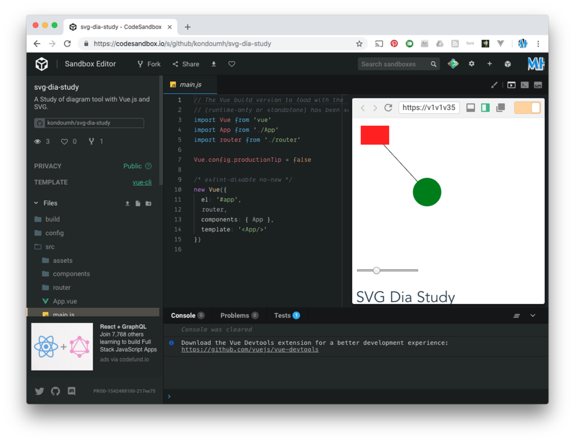Viewport: 575px width, 442px height.
Task: Toggle the orange preview switch
Action: point(527,107)
